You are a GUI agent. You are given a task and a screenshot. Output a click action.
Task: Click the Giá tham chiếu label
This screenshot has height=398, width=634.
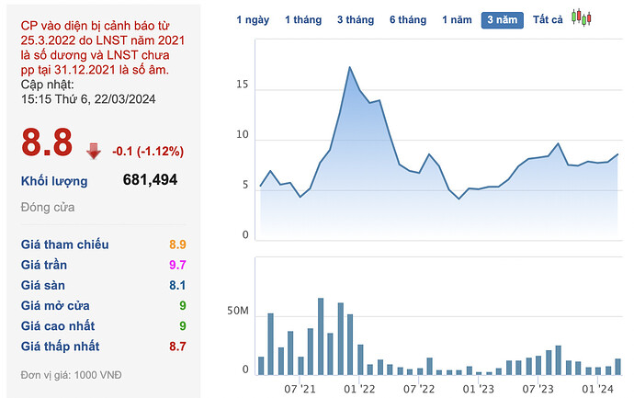(64, 244)
